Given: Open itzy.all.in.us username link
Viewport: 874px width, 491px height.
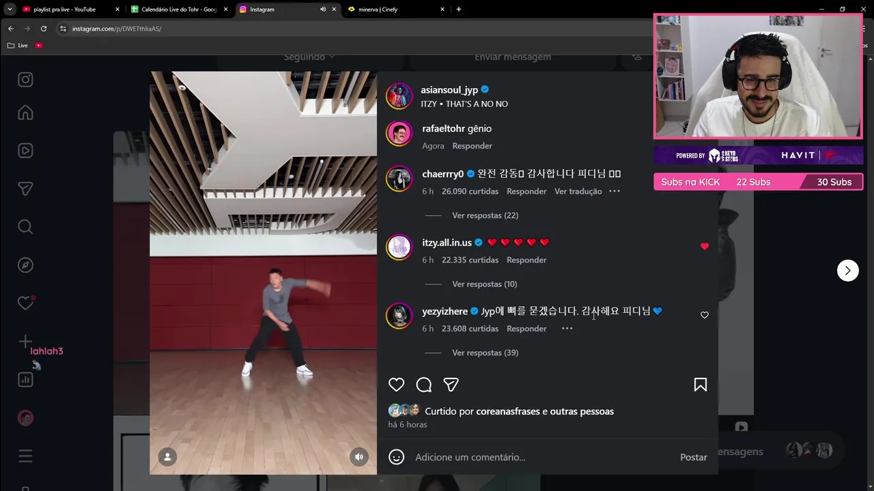Looking at the screenshot, I should (447, 243).
